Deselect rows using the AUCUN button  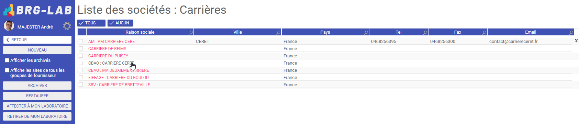point(120,23)
